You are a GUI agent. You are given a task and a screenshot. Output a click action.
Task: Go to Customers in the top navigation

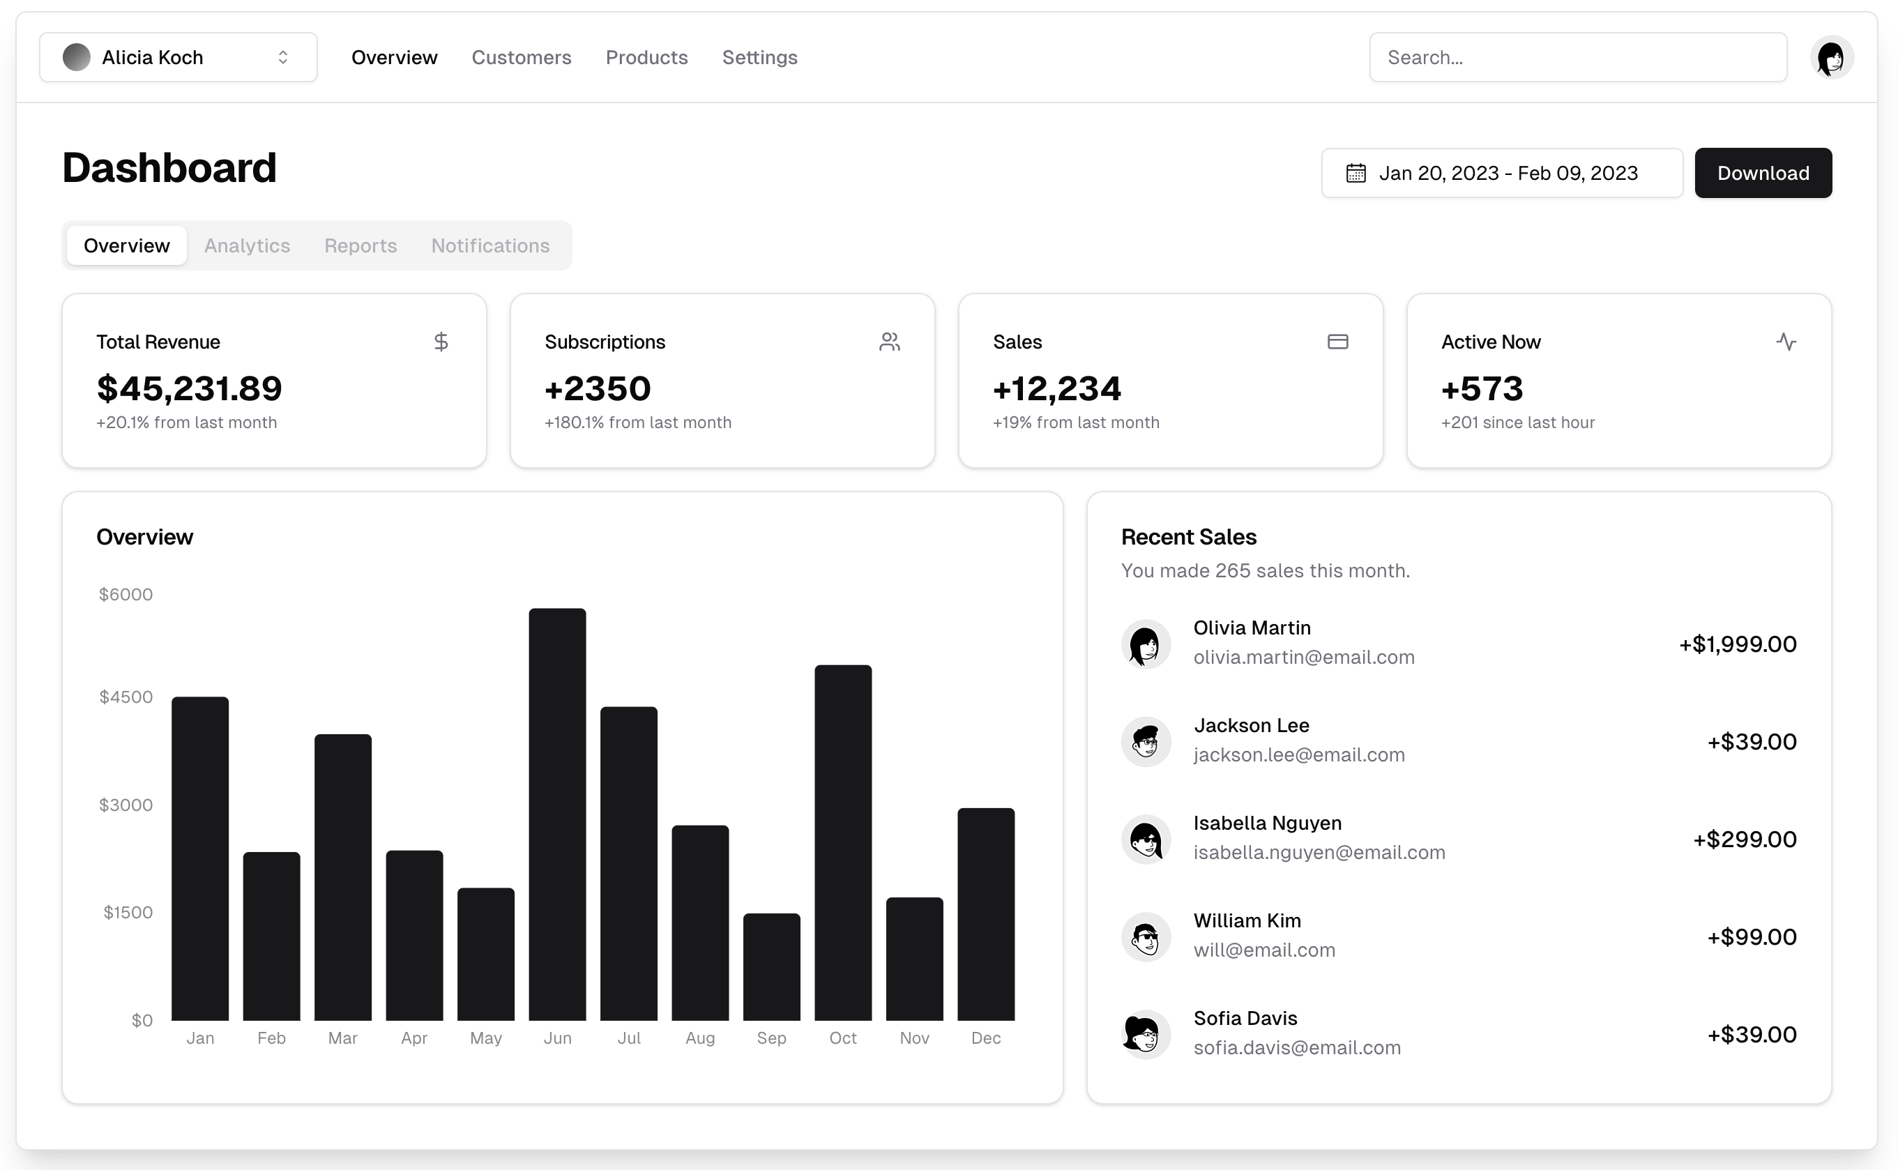tap(521, 57)
